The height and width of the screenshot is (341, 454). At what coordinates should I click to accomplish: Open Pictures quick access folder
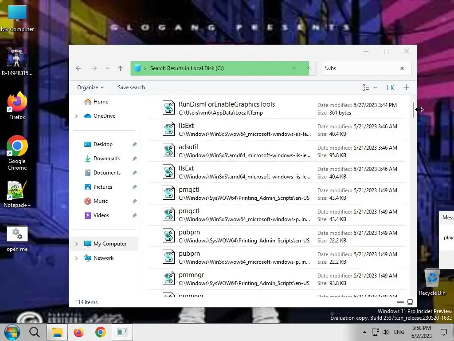(x=102, y=187)
